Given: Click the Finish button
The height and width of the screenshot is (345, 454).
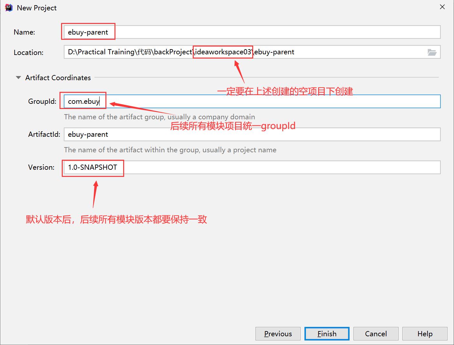Looking at the screenshot, I should click(327, 334).
